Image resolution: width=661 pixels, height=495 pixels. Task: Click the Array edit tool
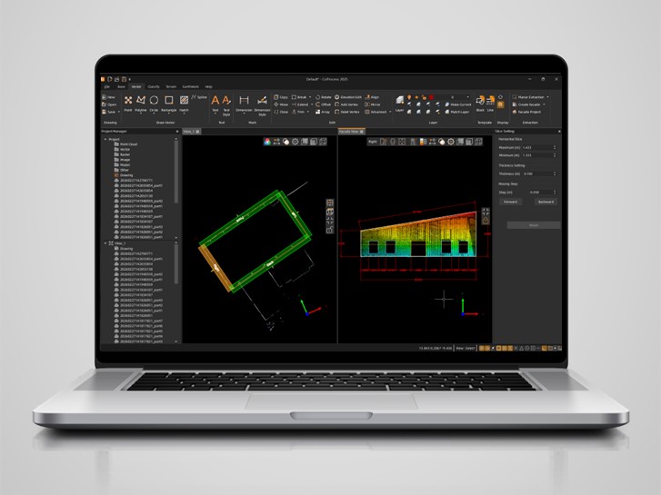(x=323, y=112)
